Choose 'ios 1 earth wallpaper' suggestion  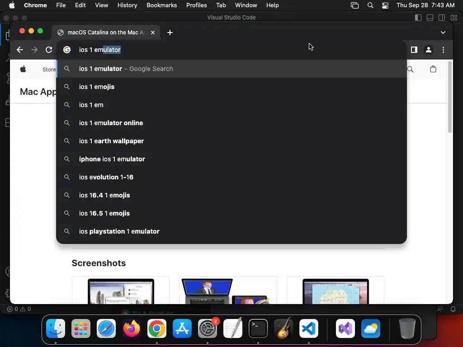pyautogui.click(x=231, y=141)
